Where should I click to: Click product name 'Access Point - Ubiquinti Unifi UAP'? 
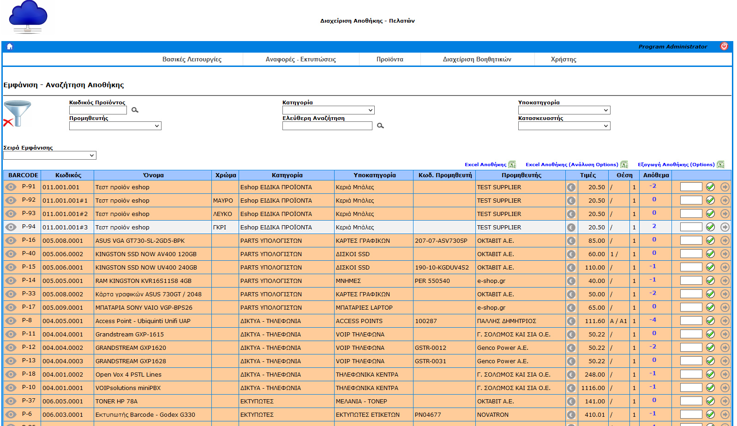coord(143,321)
